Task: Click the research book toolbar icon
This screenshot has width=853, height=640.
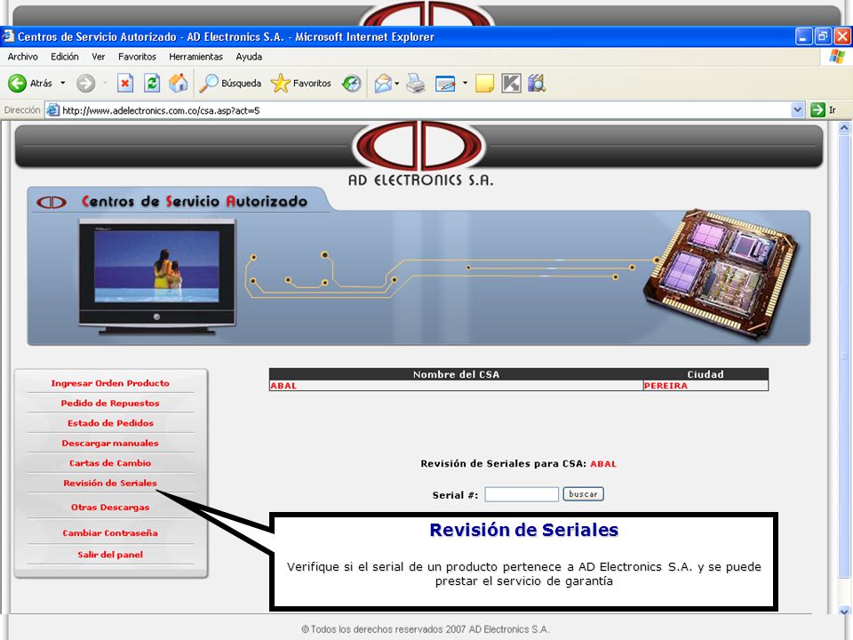Action: [537, 84]
